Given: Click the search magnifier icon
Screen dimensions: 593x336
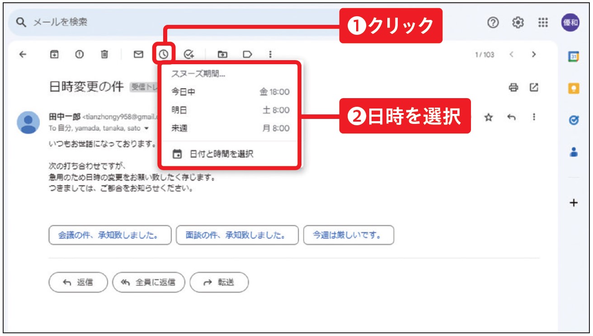Looking at the screenshot, I should [21, 22].
